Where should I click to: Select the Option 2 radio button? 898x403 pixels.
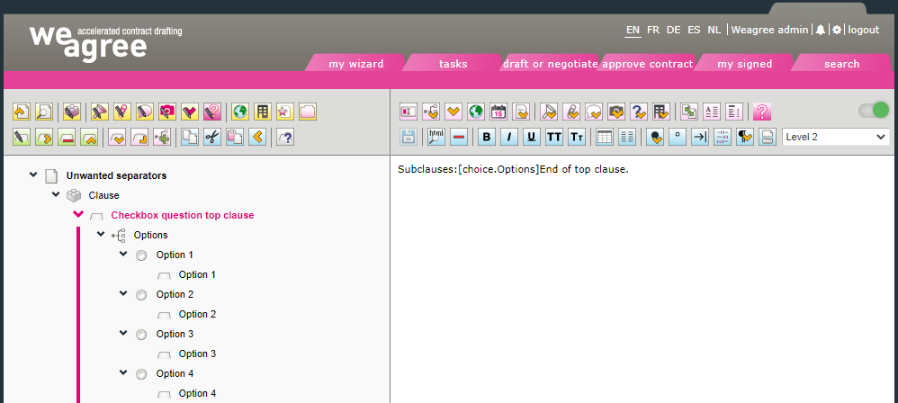tap(141, 295)
